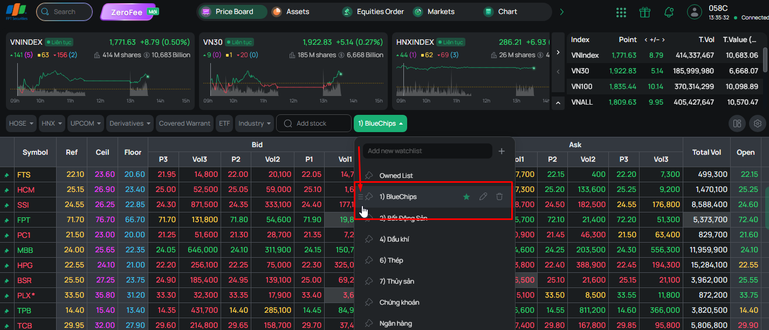Click the VN100 row in index table
This screenshot has width=769, height=330.
664,86
